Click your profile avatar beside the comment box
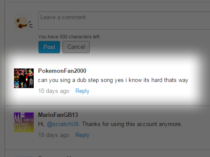The height and width of the screenshot is (157, 210). (24, 21)
